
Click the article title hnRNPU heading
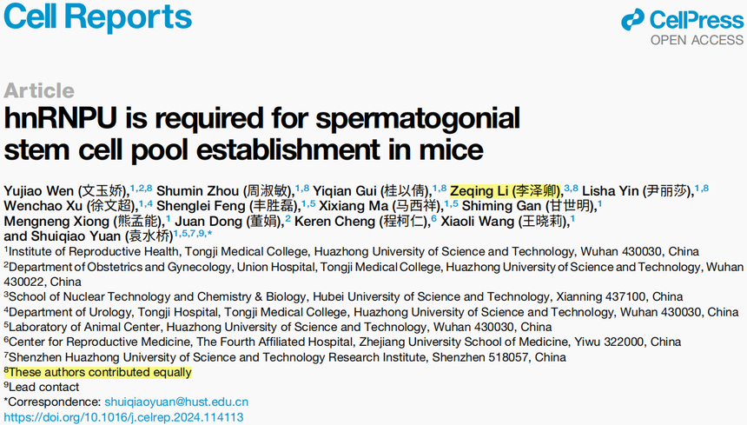coord(262,134)
